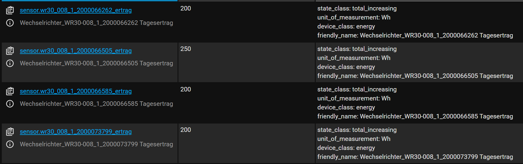Copy entity ID for sensor ending 2000066262_ertrag
This screenshot has width=523, height=164.
[10, 10]
